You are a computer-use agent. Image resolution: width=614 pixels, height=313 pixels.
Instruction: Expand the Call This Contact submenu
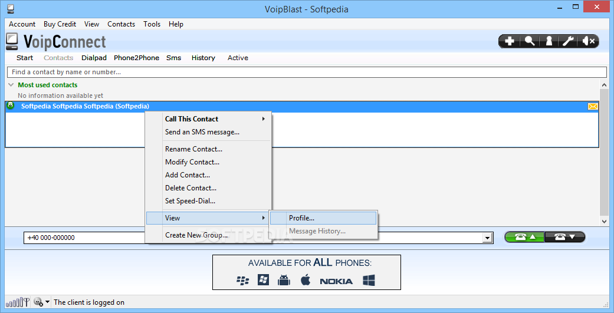(x=208, y=119)
